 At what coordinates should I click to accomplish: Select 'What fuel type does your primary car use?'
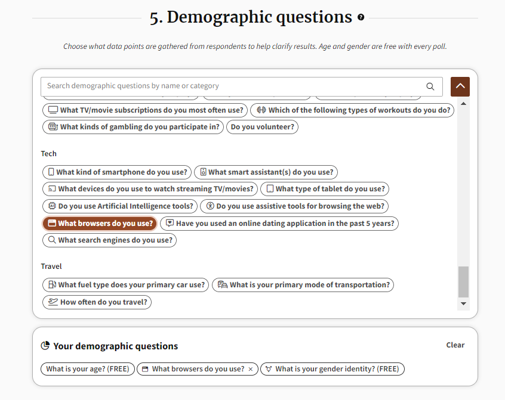125,285
